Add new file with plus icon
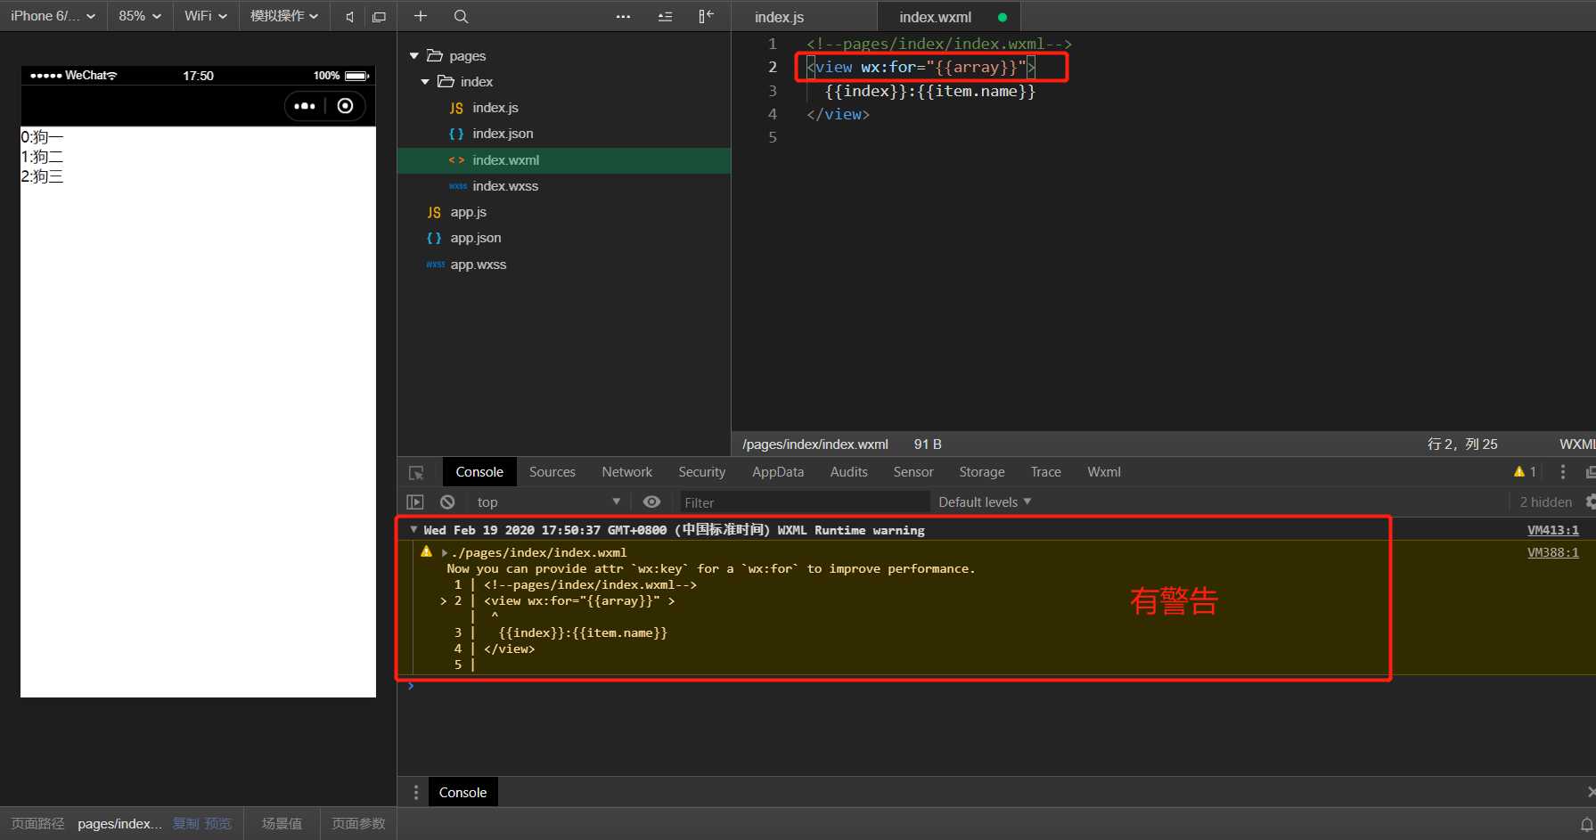The width and height of the screenshot is (1596, 840). pyautogui.click(x=421, y=16)
